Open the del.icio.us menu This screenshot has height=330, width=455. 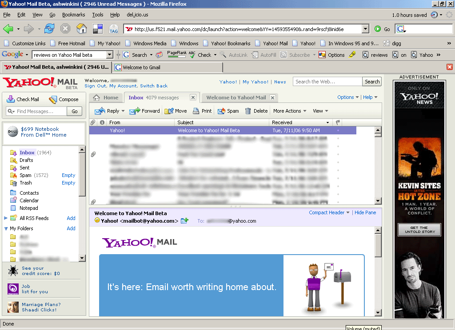coord(137,15)
